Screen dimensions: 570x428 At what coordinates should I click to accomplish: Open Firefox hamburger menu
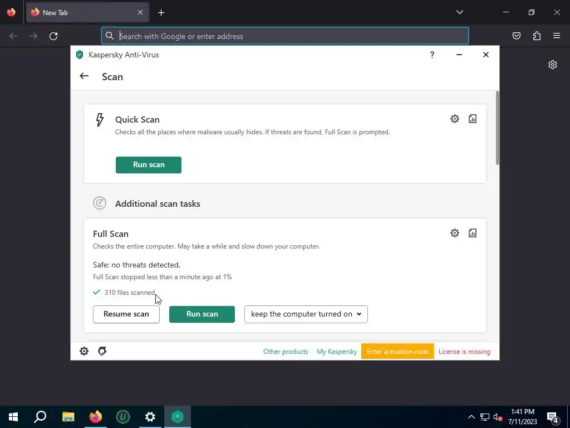(x=557, y=36)
